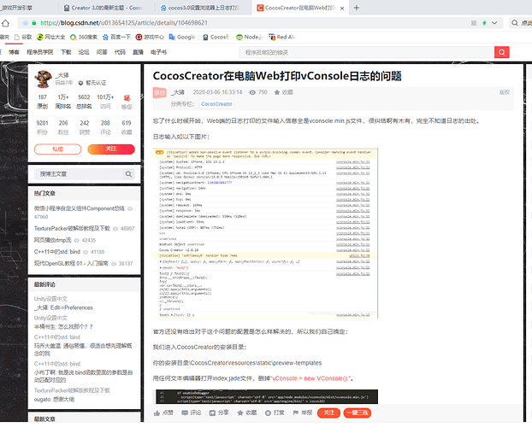Open the 网址大全 bookmark
This screenshot has width=532, height=427.
51,37
